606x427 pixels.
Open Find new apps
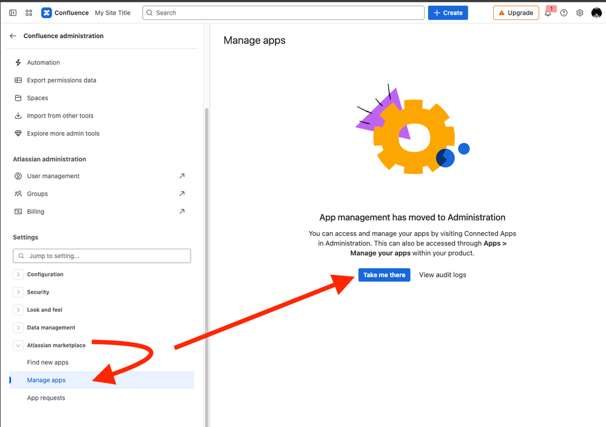tap(47, 363)
